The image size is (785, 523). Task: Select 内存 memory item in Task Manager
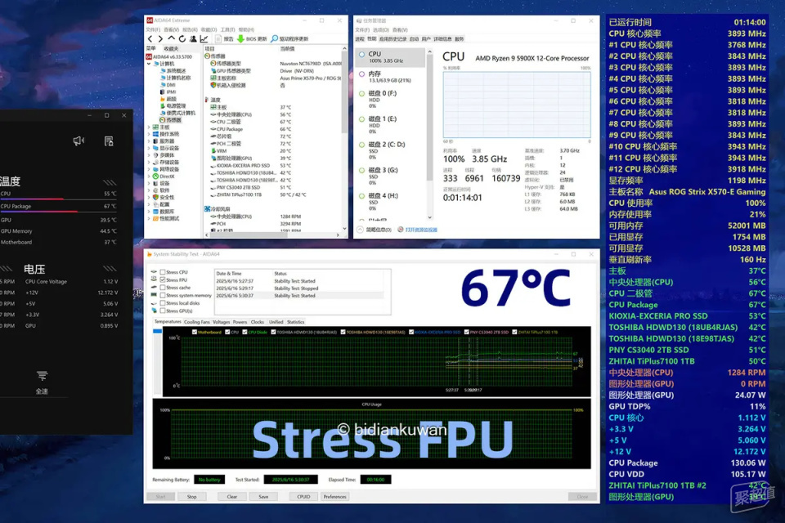coord(391,77)
